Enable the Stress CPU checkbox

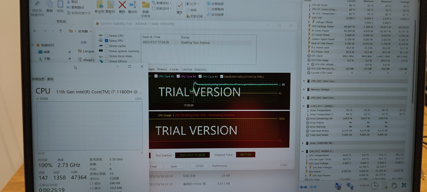(x=106, y=35)
